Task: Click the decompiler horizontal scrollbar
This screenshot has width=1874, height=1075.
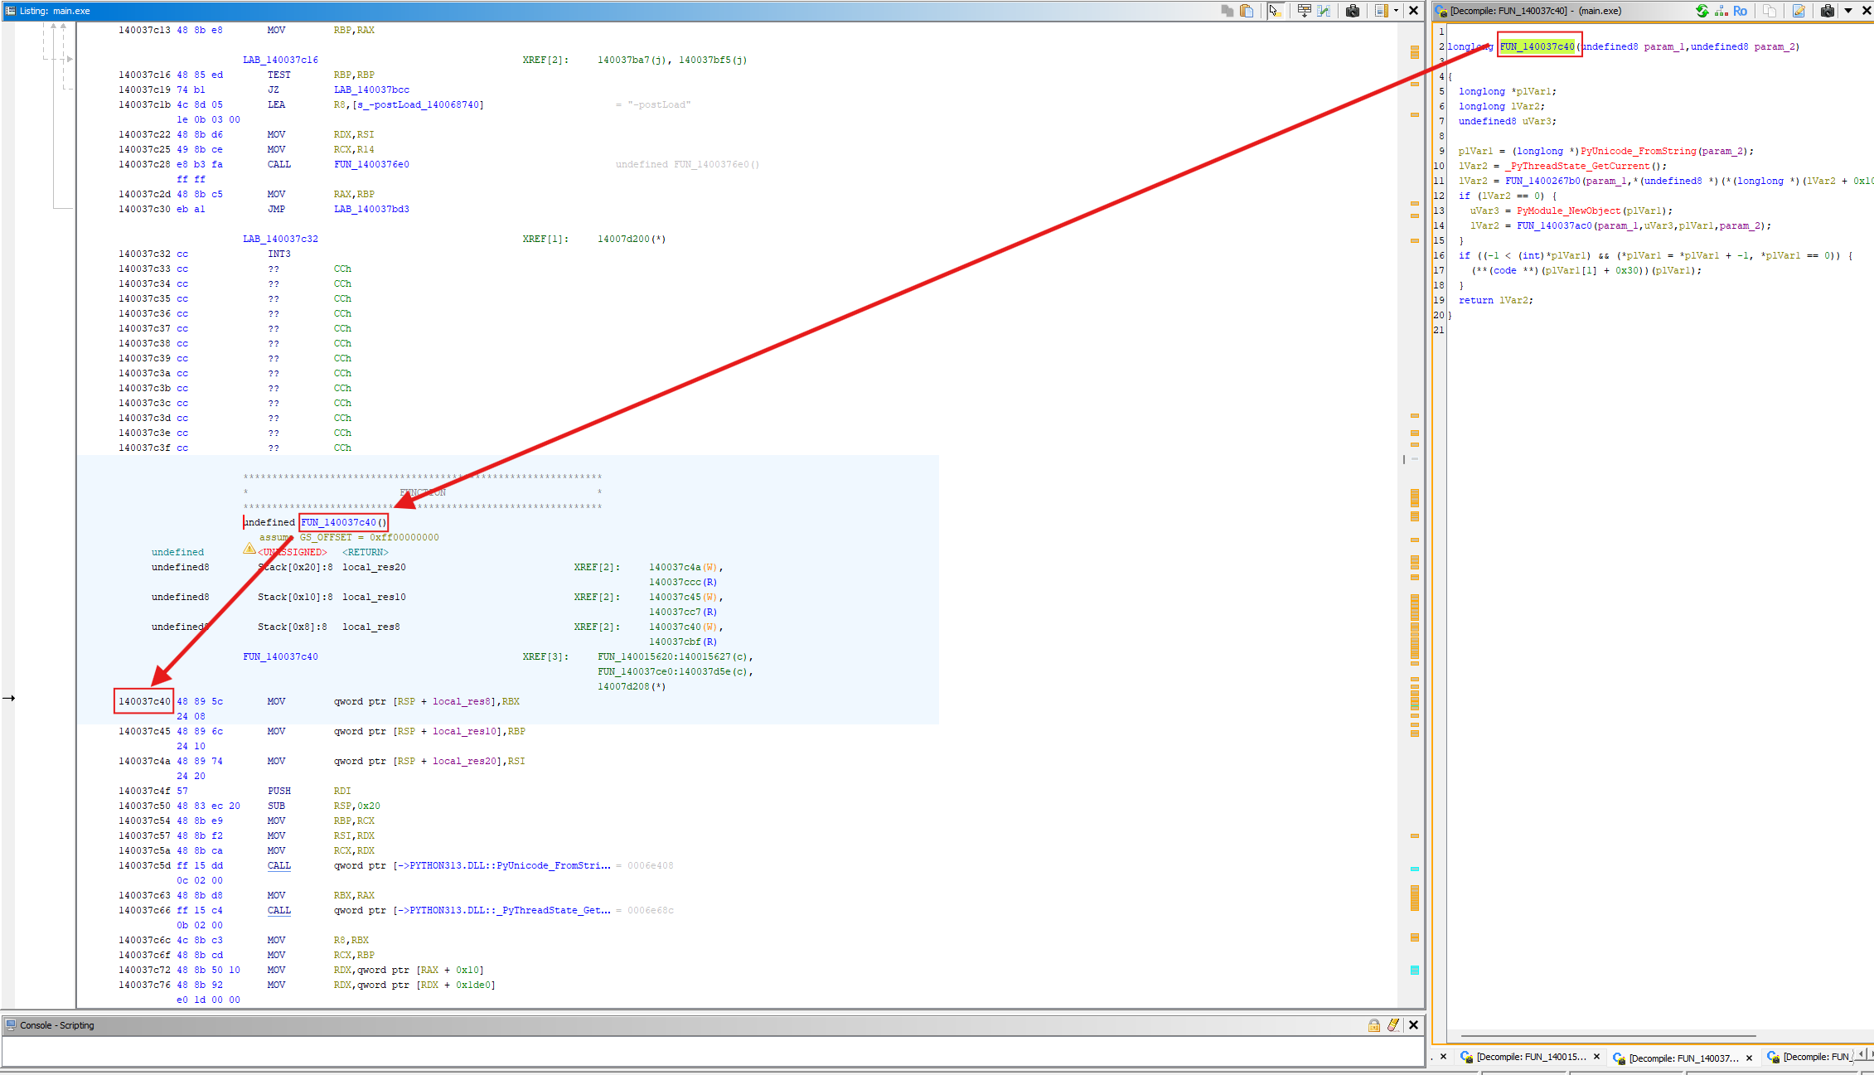Action: (1608, 1035)
